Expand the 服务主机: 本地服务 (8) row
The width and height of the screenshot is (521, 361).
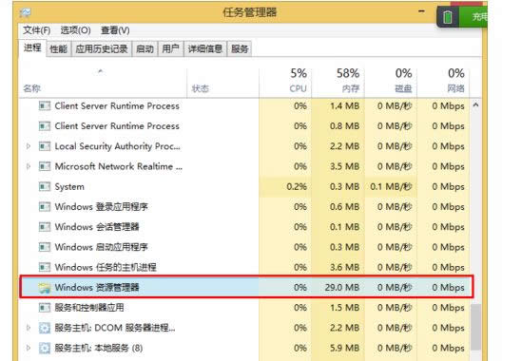pos(29,348)
